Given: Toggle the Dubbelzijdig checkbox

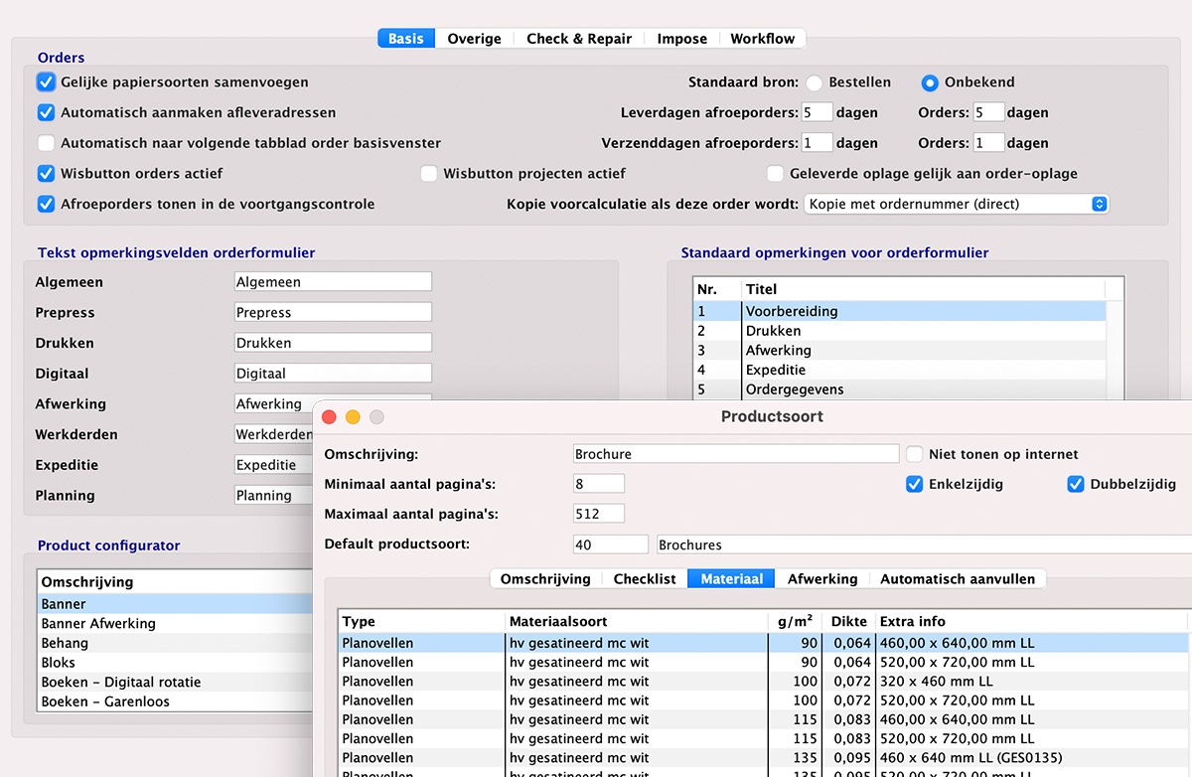Looking at the screenshot, I should pyautogui.click(x=1075, y=484).
